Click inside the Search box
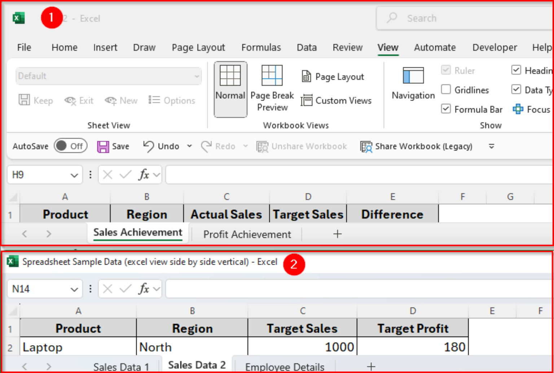554x373 pixels. tap(451, 18)
